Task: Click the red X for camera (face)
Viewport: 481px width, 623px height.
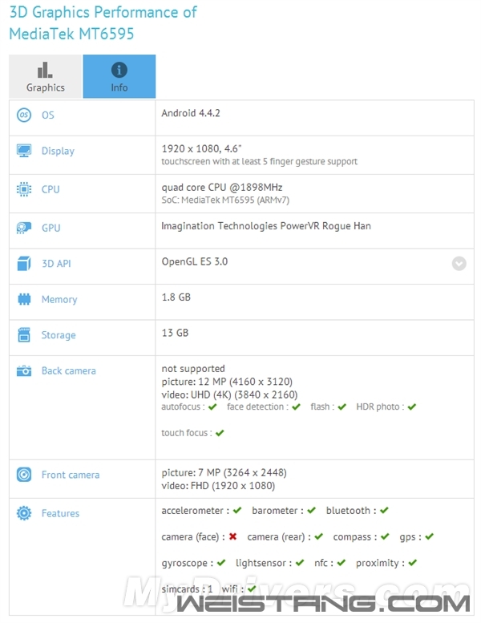Action: click(x=232, y=536)
